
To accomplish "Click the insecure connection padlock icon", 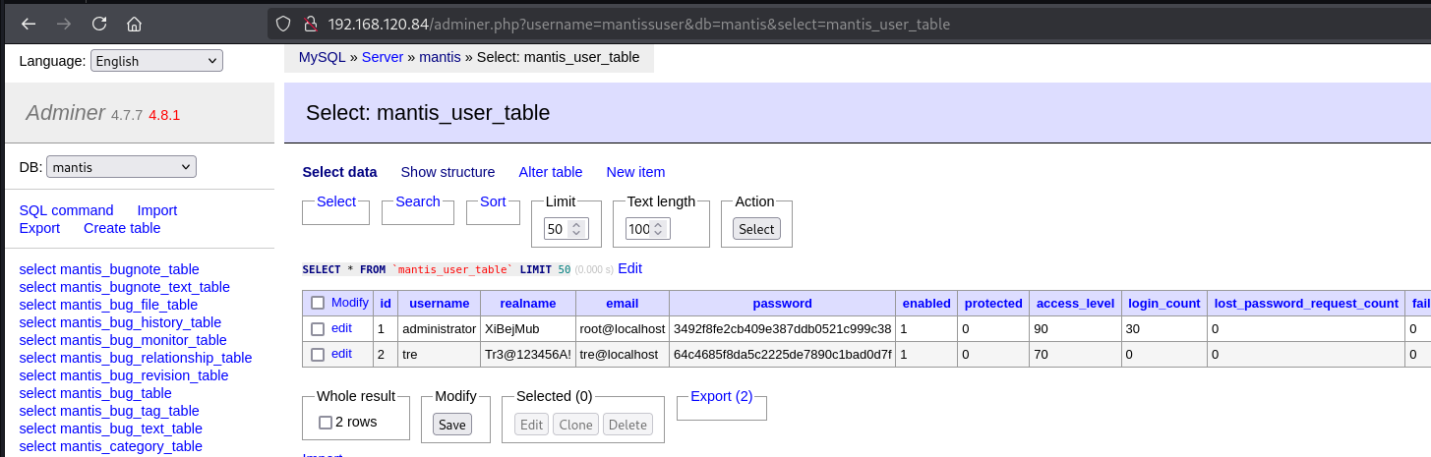I will (308, 24).
